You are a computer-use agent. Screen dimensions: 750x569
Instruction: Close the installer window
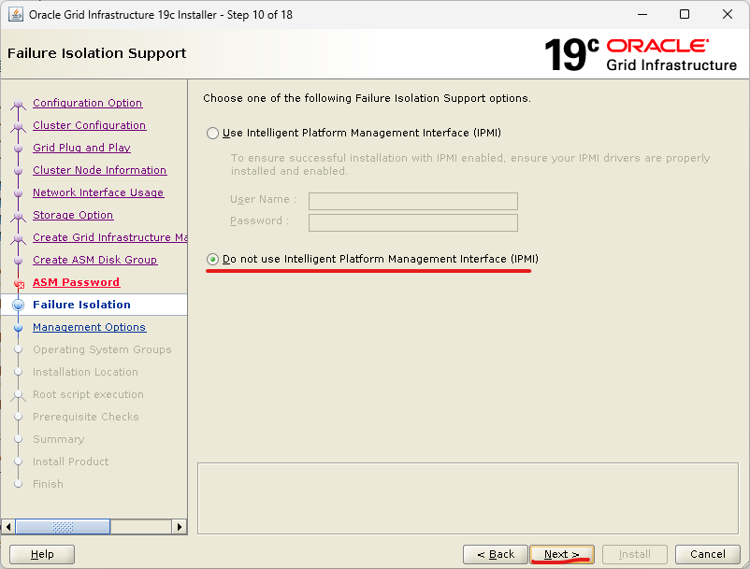(727, 14)
